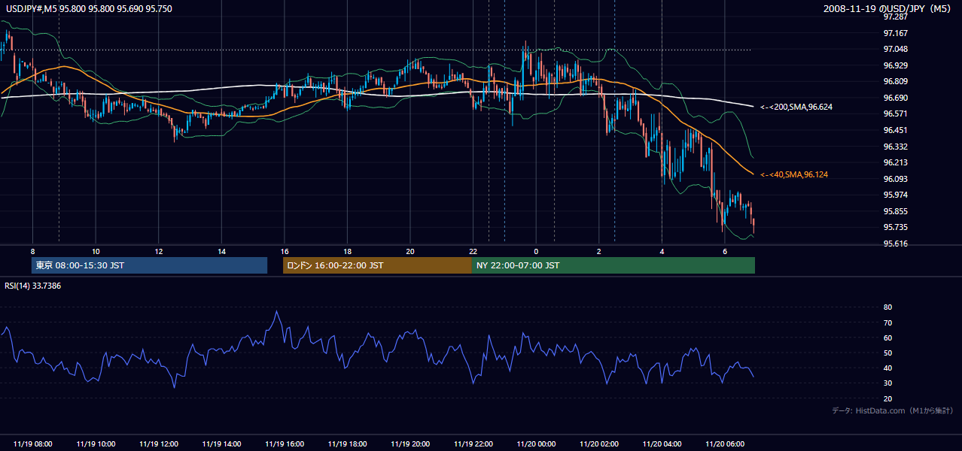Click price axis value 96.571

895,114
